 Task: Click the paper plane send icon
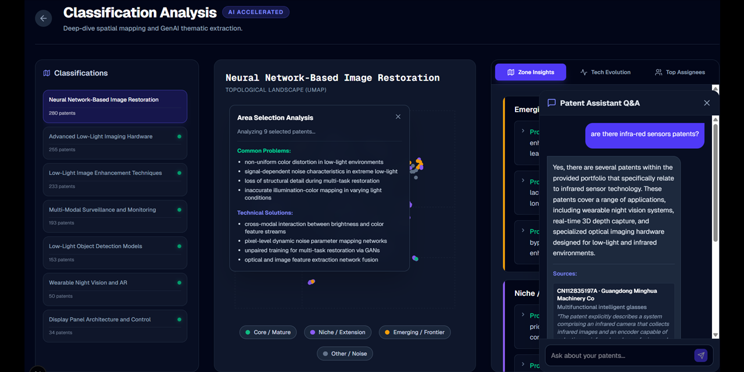[x=701, y=355]
